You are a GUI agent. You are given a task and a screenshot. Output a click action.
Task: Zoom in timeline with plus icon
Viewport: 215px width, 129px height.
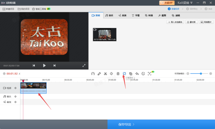click(x=211, y=73)
